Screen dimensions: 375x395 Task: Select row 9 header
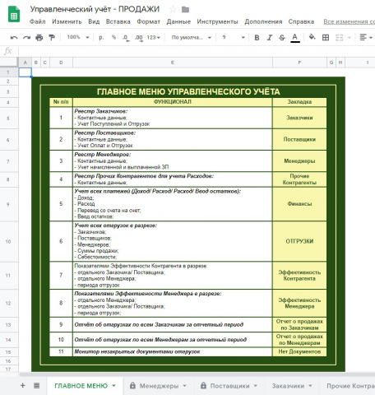[x=8, y=204]
